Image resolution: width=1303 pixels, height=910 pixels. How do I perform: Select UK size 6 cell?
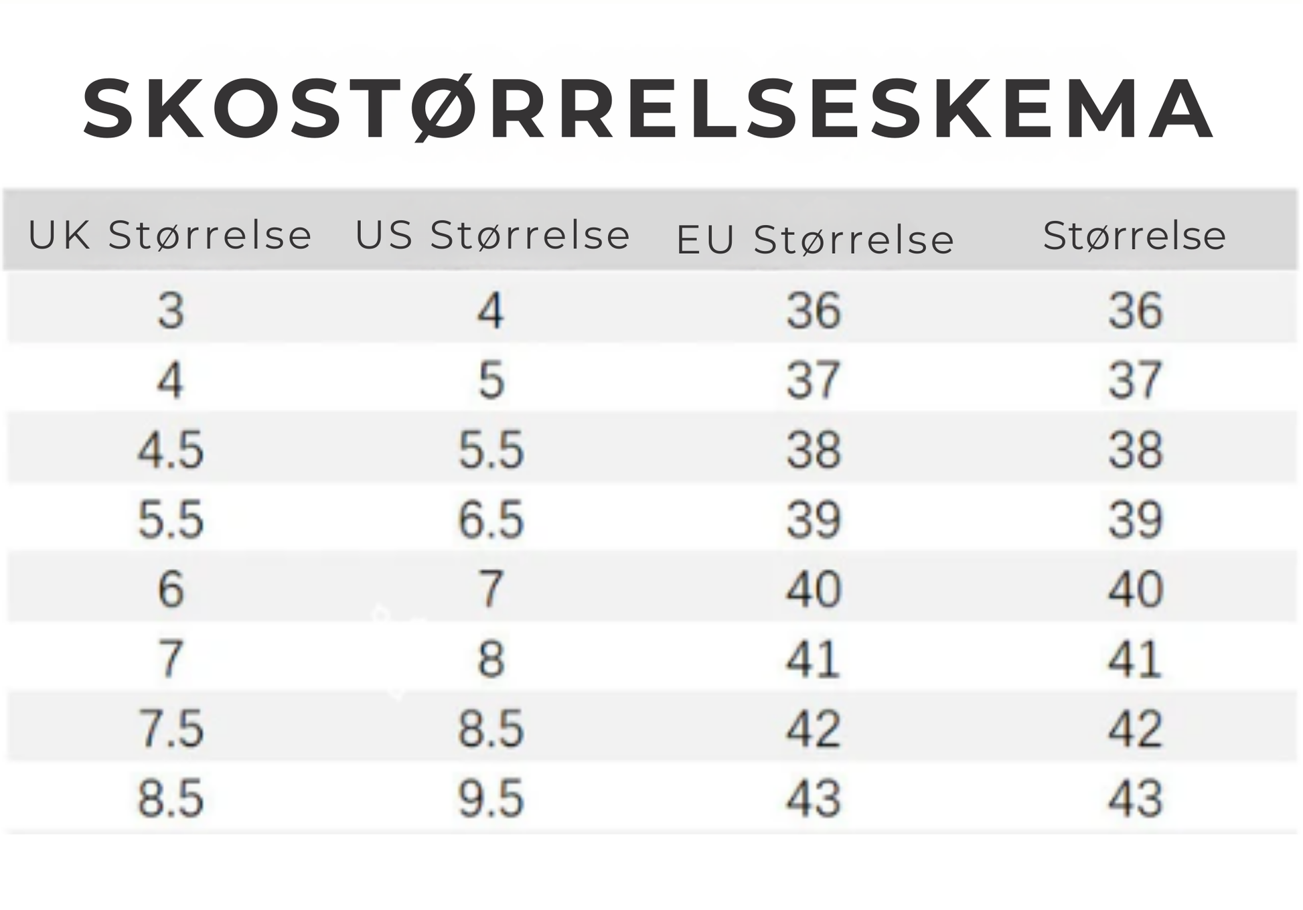[x=171, y=589]
